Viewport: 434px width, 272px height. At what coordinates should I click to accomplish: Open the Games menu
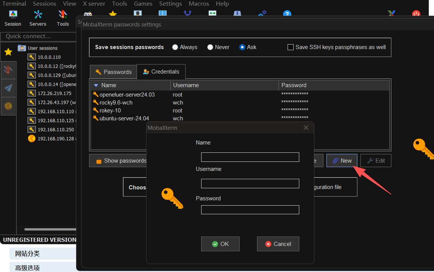click(x=143, y=4)
